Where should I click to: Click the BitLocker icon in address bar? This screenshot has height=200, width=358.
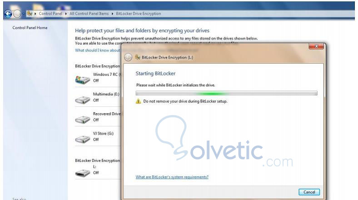tap(30, 14)
